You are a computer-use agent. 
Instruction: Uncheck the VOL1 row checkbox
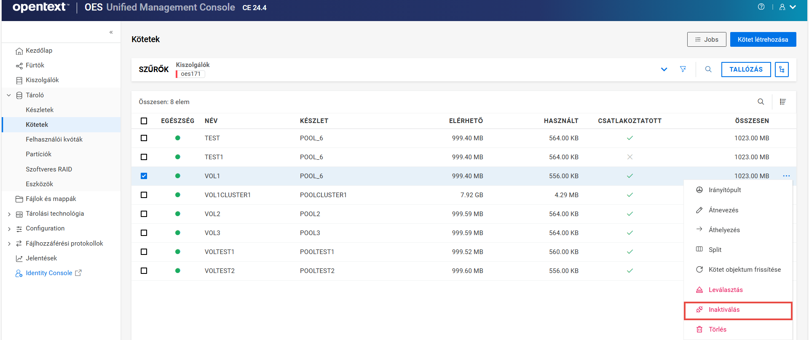pyautogui.click(x=144, y=176)
